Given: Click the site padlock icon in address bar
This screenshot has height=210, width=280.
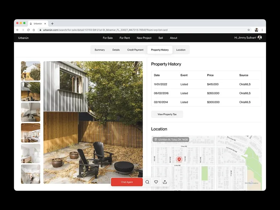Looking at the screenshot, I should click(x=40, y=30).
